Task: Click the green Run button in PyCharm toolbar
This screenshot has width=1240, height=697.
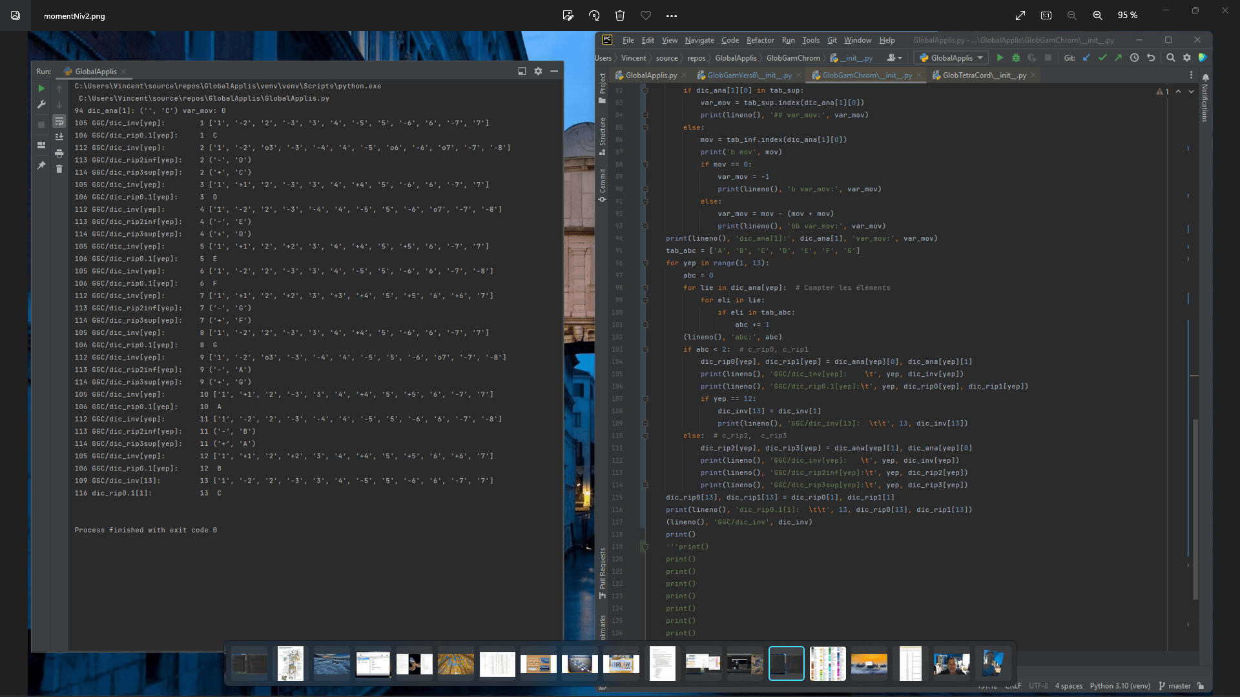Action: (x=1000, y=58)
